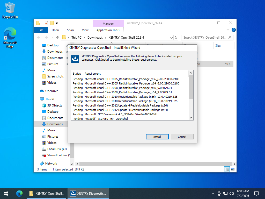Open the Application Tools tab
265x199 pixels.
click(108, 30)
